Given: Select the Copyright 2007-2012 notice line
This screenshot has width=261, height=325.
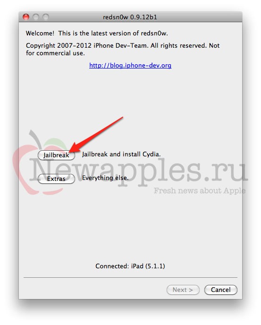Looking at the screenshot, I should coord(123,45).
